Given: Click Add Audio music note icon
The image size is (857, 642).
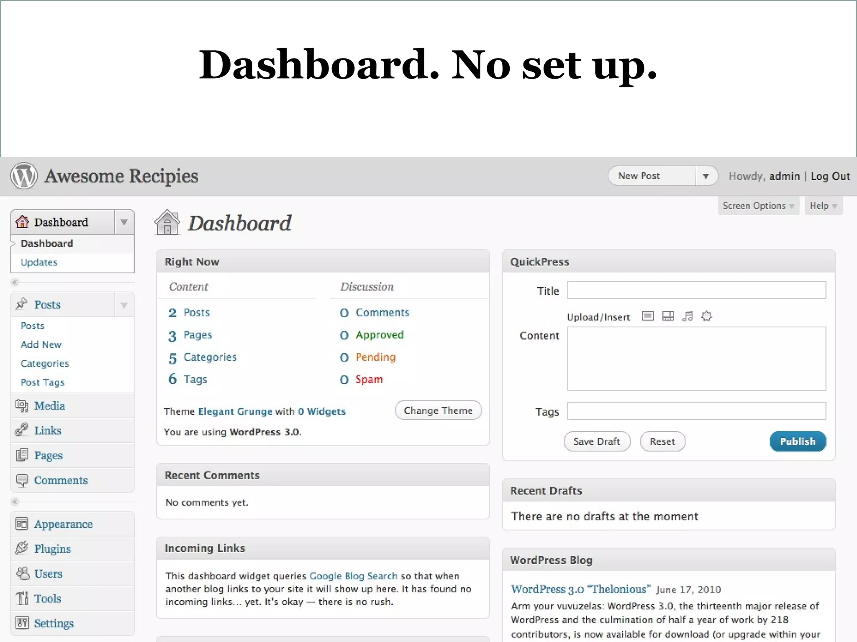Looking at the screenshot, I should (x=687, y=316).
